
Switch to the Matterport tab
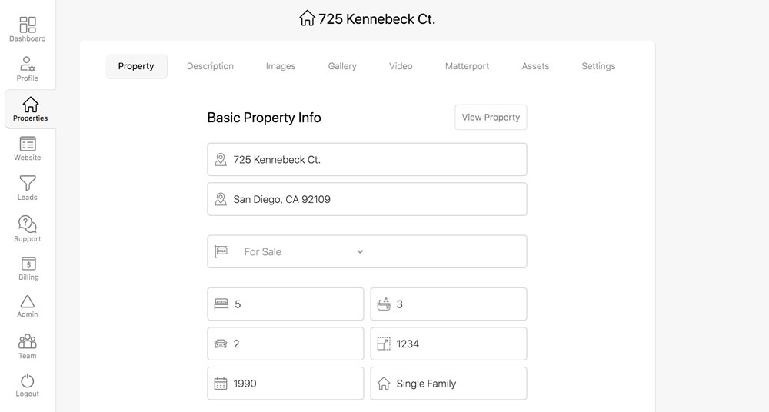[x=467, y=66]
